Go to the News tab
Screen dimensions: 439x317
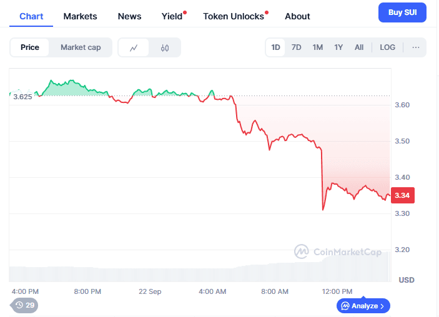[x=130, y=16]
